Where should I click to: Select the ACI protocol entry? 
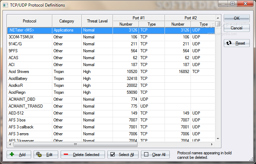(x=111, y=65)
